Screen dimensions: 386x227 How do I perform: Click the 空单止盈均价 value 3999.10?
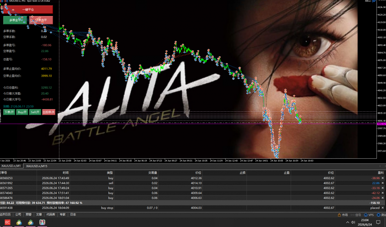pos(46,76)
